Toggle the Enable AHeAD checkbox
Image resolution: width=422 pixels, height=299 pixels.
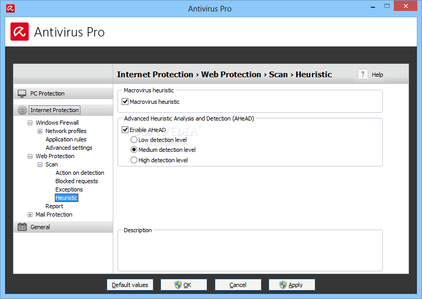[125, 130]
